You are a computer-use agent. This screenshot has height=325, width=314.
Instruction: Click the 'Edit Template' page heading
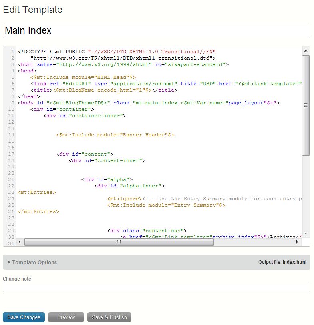pos(33,10)
